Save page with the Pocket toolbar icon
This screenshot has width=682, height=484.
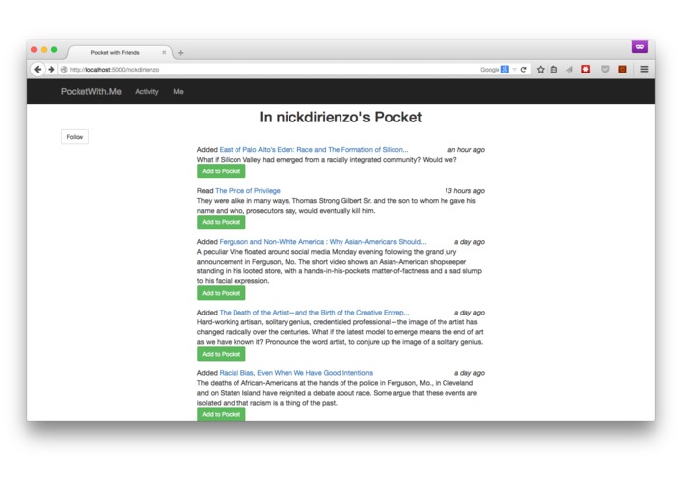pyautogui.click(x=605, y=70)
